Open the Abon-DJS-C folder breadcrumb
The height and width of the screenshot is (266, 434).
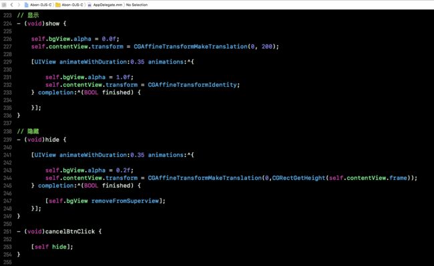pos(69,5)
